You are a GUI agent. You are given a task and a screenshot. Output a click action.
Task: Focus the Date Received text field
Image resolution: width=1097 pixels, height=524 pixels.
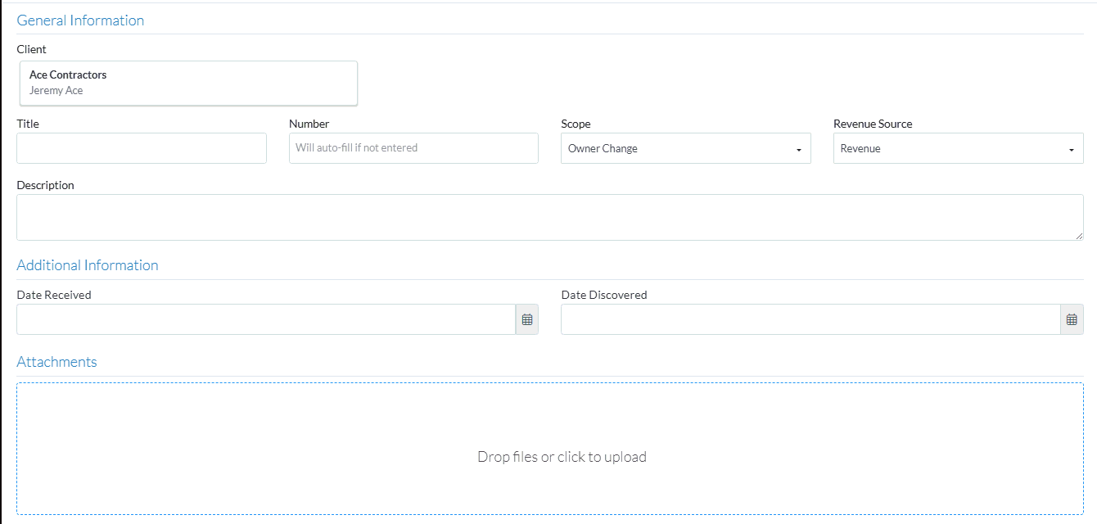pos(265,319)
